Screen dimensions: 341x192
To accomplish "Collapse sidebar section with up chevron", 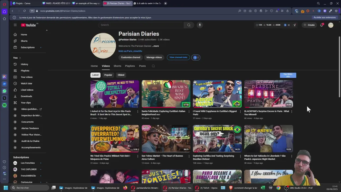I will [x=47, y=30].
